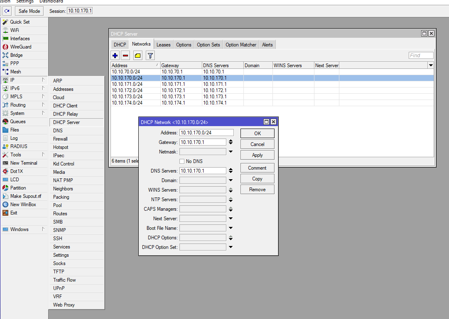
Task: Click Cancel in DHCP Network dialog
Action: 258,144
